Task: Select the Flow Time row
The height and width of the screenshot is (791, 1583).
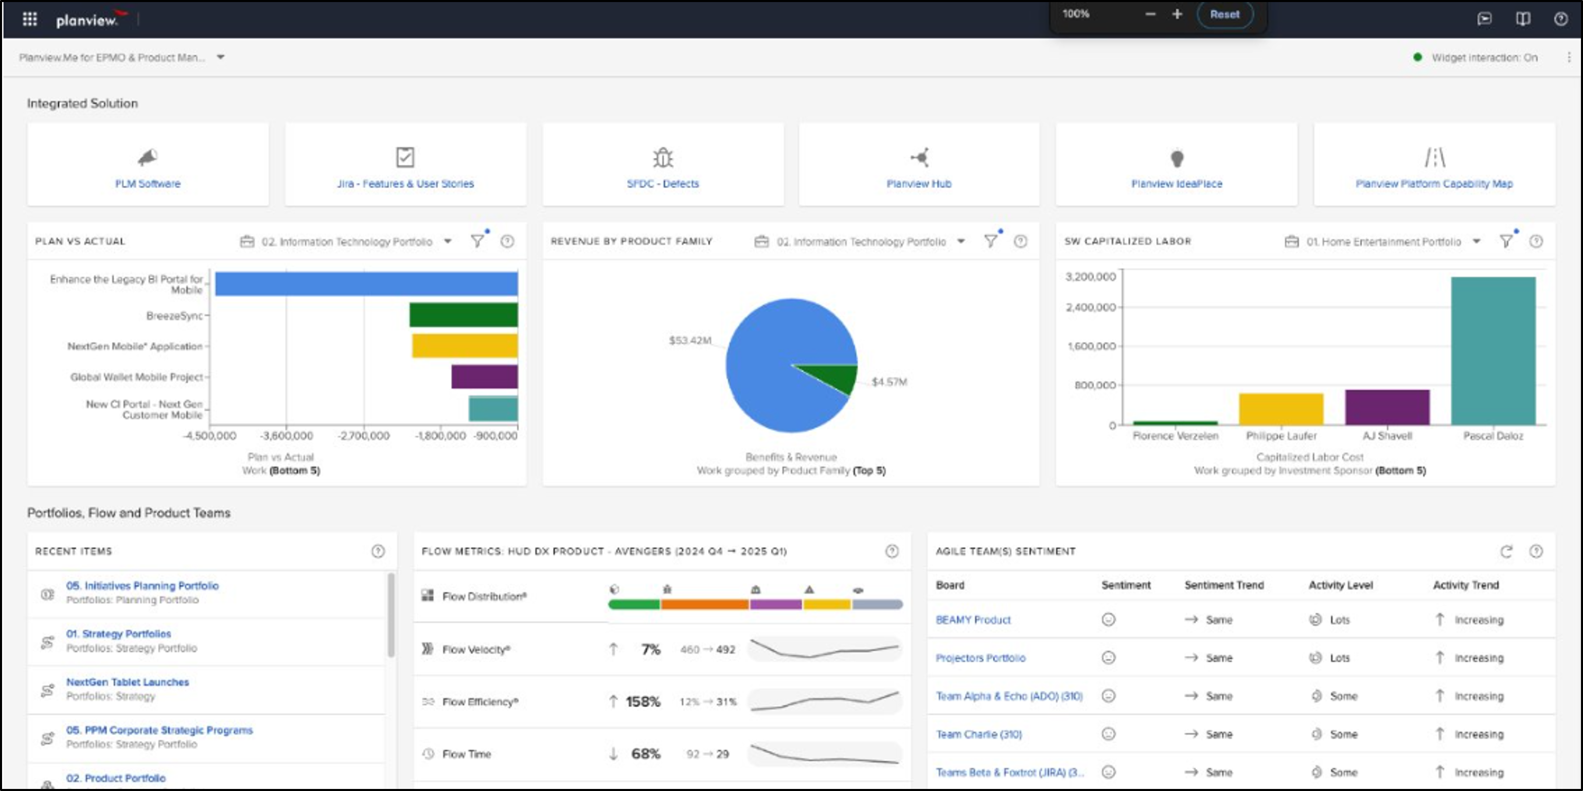Action: click(662, 754)
